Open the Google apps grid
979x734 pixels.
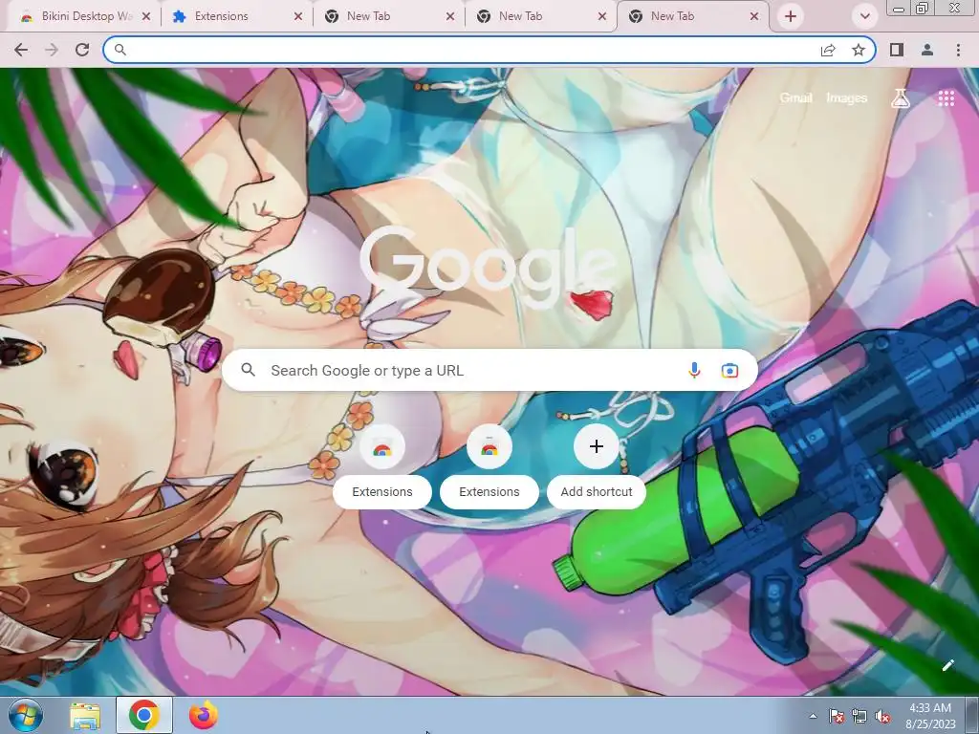coord(946,98)
